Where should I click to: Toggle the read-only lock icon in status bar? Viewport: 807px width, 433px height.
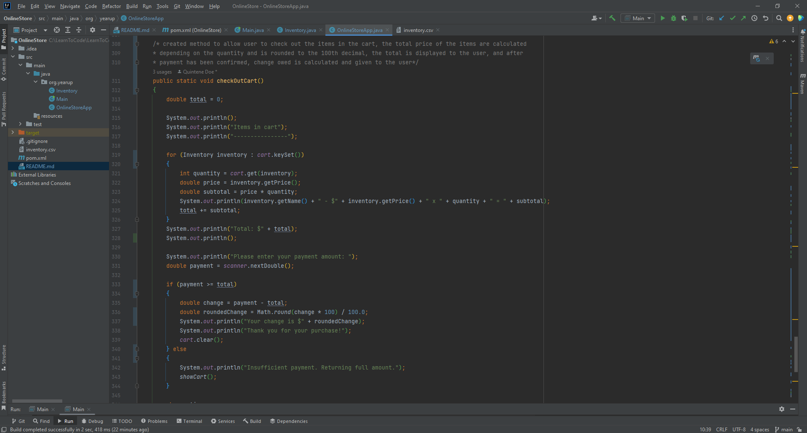[799, 429]
